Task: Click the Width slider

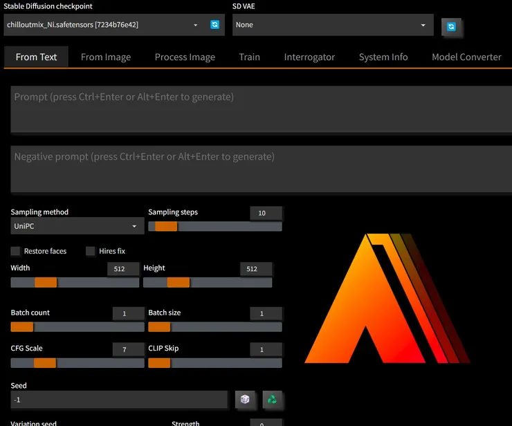Action: (75, 282)
